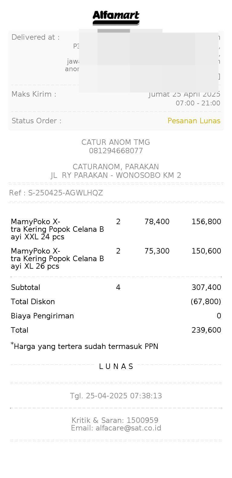Click the store name CATUR ANOM TMG
The image size is (232, 478).
[116, 142]
